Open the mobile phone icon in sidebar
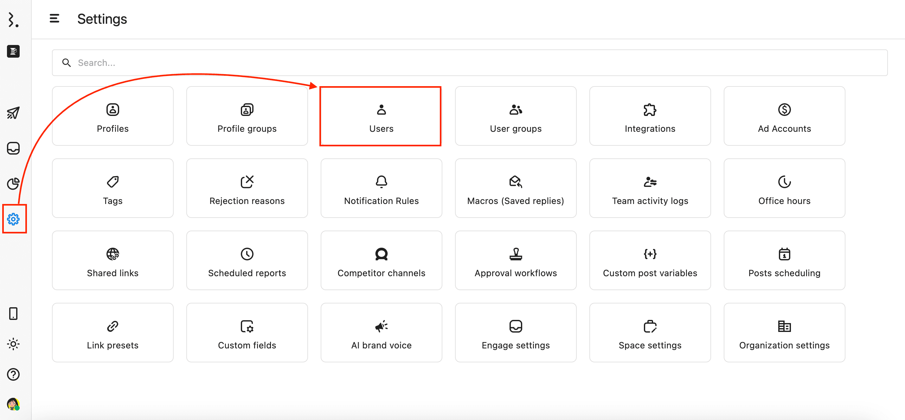The height and width of the screenshot is (420, 905). 13,314
